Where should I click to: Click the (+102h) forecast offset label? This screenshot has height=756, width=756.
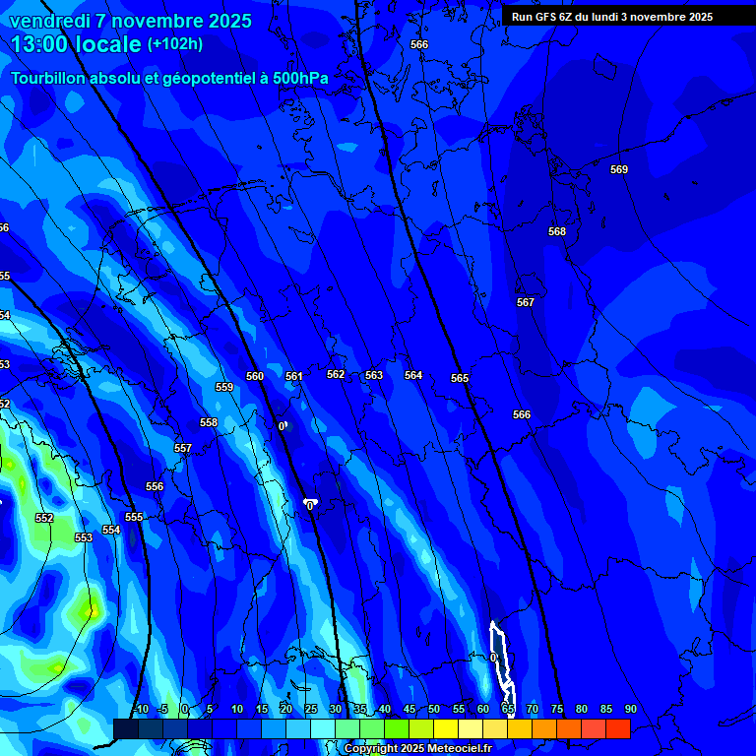[175, 44]
